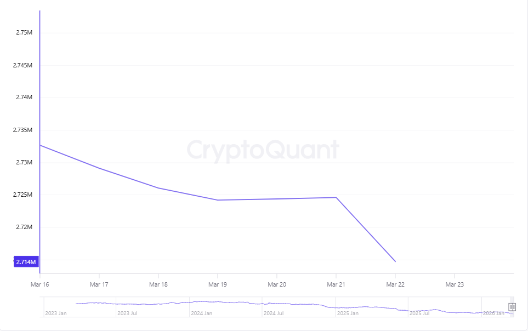Click the Mar 19 x-axis label

[217, 284]
